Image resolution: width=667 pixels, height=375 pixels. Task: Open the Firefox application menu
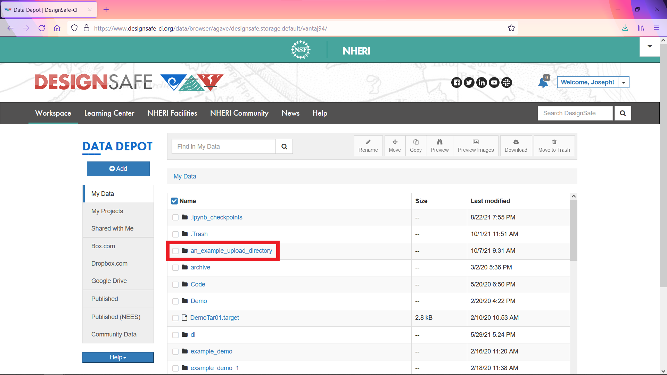coord(657,28)
